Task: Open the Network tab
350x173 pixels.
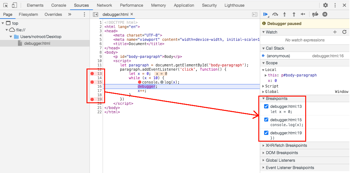Action: (x=104, y=5)
